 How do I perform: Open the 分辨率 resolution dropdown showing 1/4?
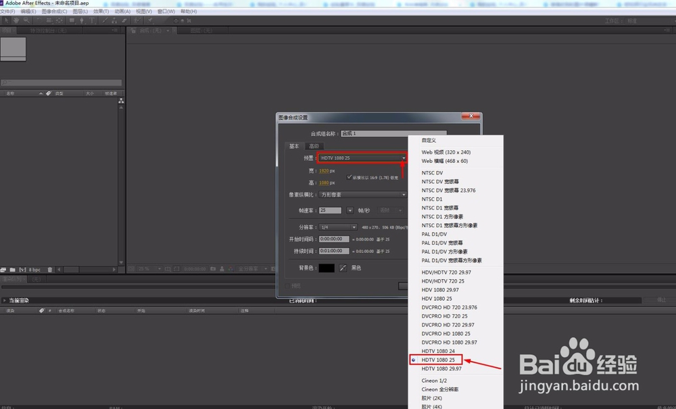tap(338, 227)
